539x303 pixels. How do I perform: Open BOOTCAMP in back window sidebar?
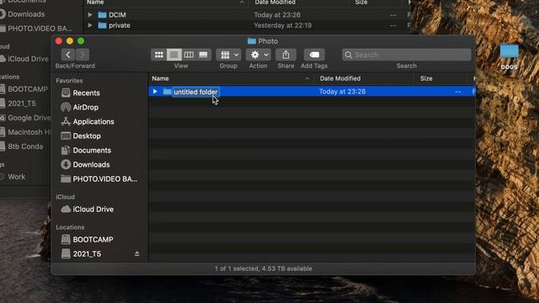(28, 89)
